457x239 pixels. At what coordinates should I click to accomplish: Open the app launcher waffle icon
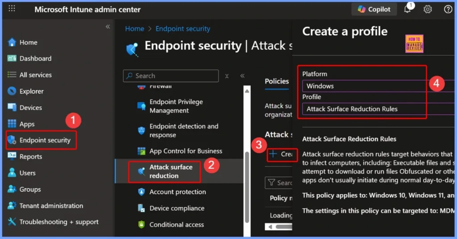click(x=12, y=8)
